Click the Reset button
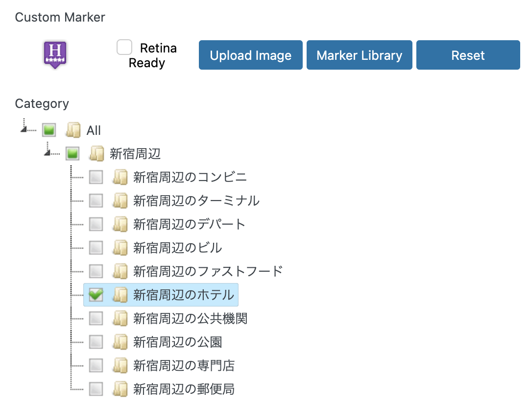This screenshot has width=529, height=412. tap(468, 55)
